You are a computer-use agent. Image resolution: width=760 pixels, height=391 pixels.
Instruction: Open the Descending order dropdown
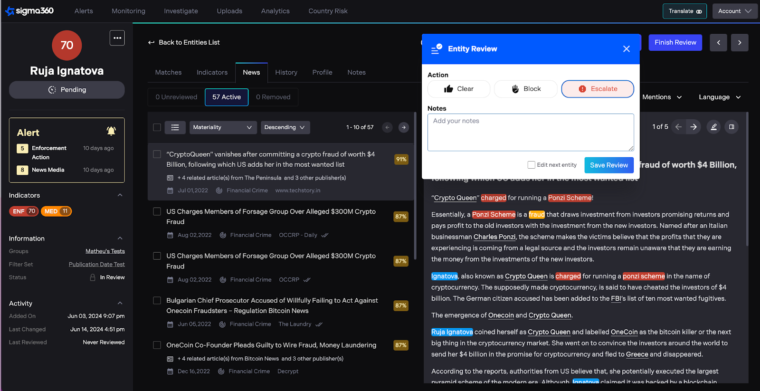click(x=285, y=127)
